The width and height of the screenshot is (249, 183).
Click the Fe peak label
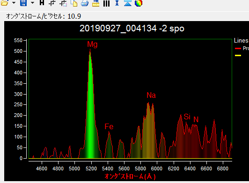[109, 127]
